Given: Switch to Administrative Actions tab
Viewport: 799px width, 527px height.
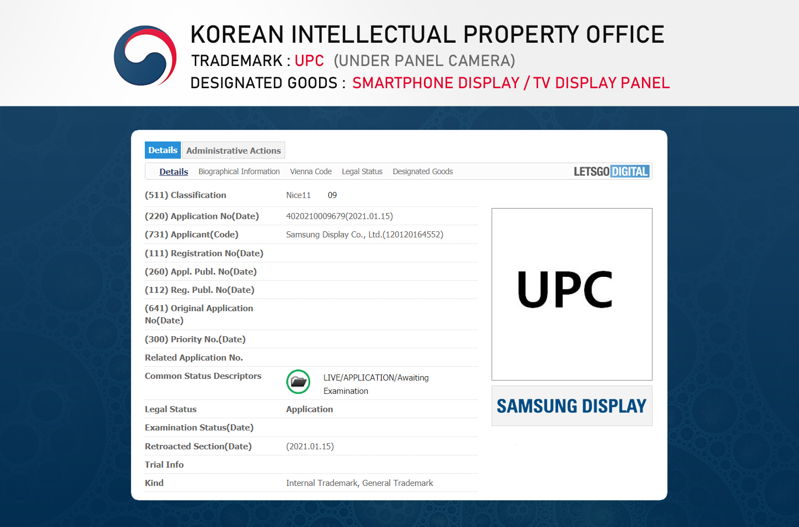Looking at the screenshot, I should [x=233, y=151].
